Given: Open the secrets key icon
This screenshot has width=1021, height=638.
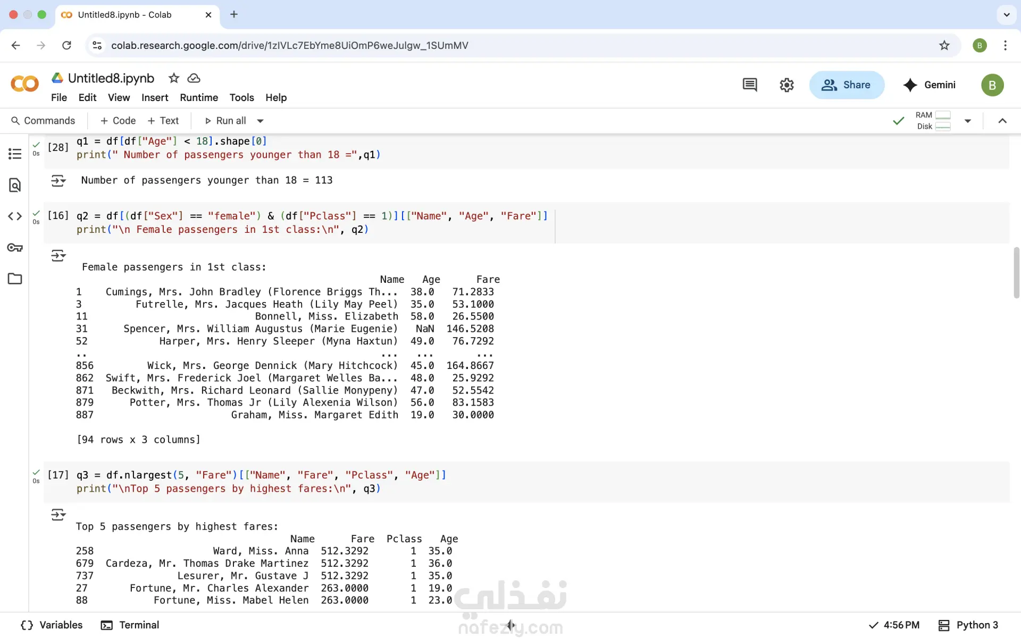Looking at the screenshot, I should tap(15, 247).
